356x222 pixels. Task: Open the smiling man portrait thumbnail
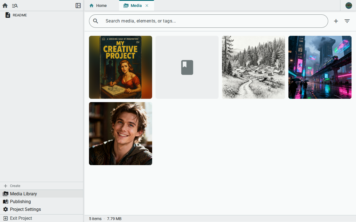click(x=120, y=133)
